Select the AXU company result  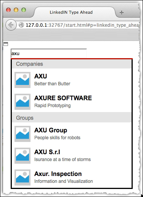point(72,80)
